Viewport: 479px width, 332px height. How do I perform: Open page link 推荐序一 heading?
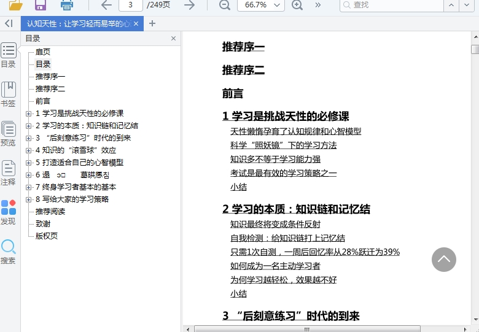coord(243,47)
